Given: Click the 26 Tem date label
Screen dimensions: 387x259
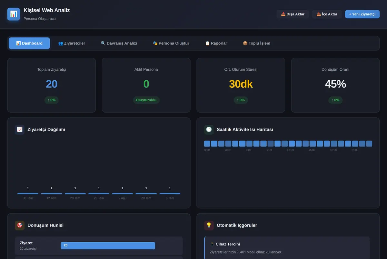Looking at the screenshot, I should pos(99,198).
